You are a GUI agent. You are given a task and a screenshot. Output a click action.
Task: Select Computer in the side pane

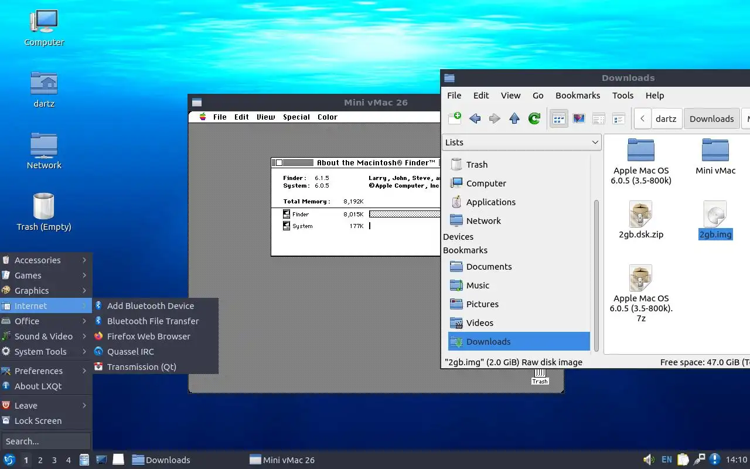[519, 183]
